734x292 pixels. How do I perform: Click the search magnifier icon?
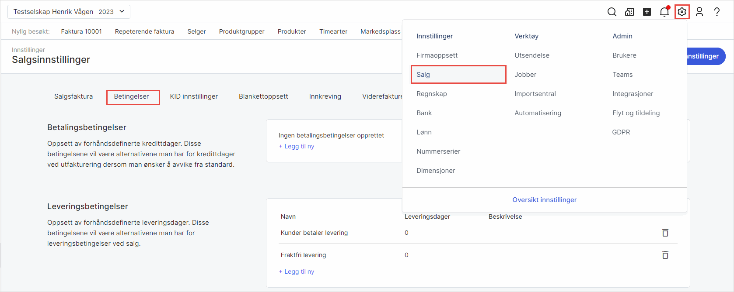tap(612, 12)
